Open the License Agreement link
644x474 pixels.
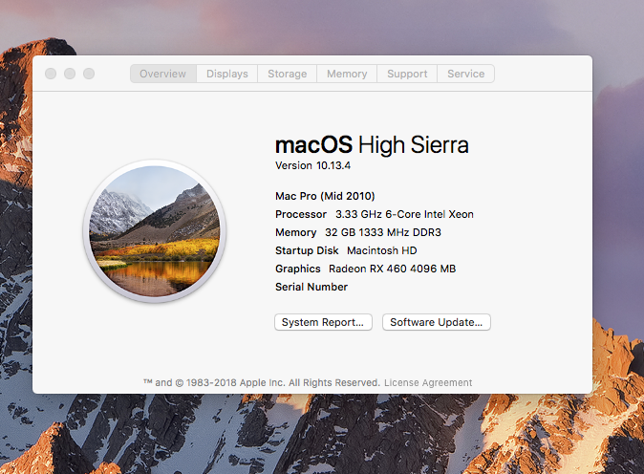tap(428, 383)
